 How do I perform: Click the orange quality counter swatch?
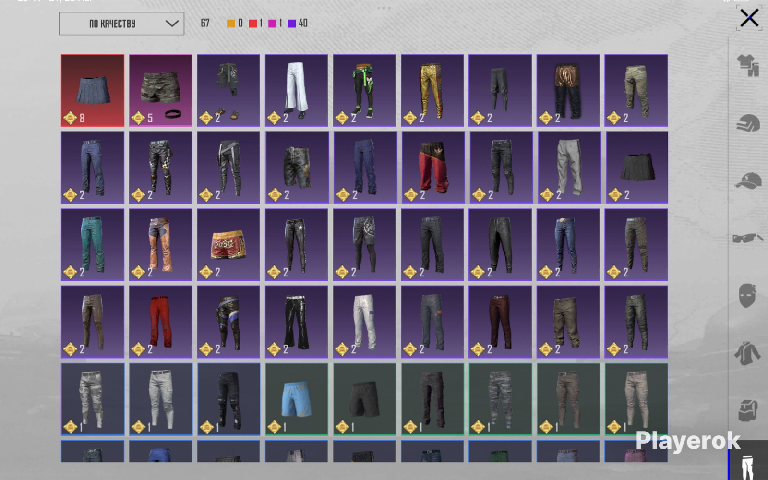[x=231, y=24]
